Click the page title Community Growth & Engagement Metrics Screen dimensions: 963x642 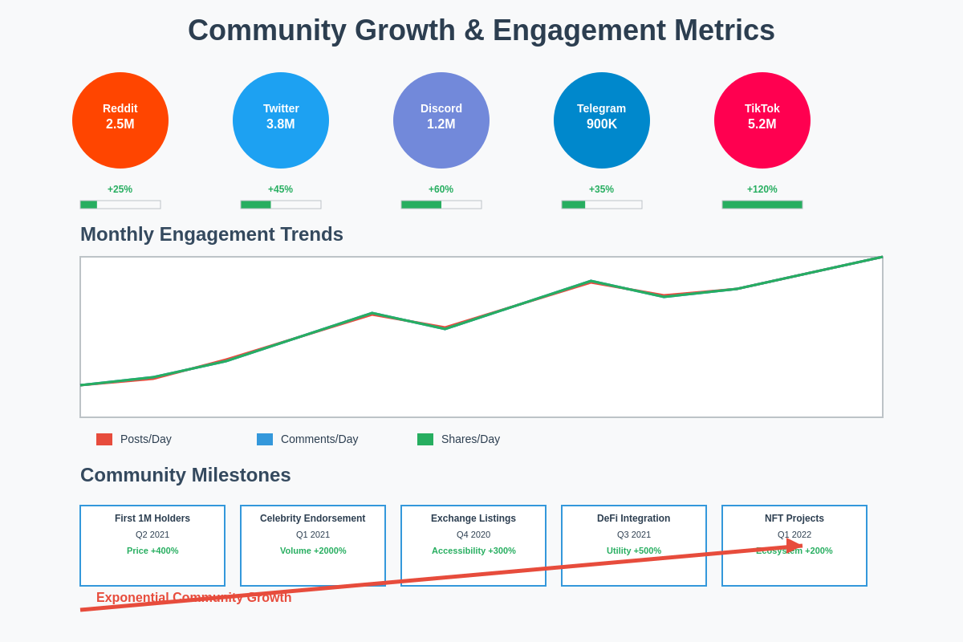coord(481,30)
